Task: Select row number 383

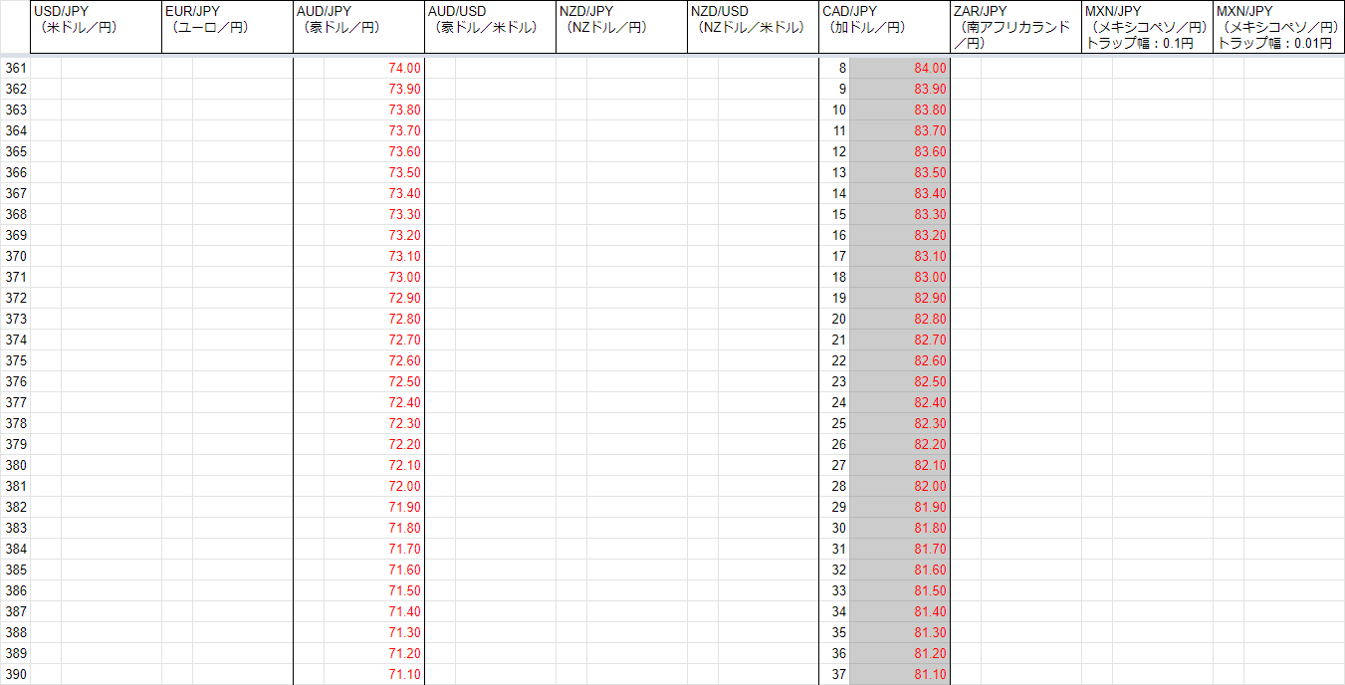Action: click(x=15, y=528)
